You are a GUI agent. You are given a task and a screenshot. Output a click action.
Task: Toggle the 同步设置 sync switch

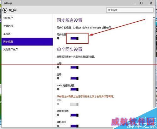point(74,39)
